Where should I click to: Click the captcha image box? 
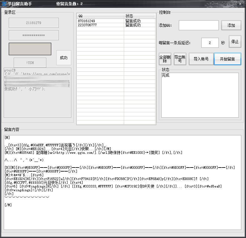tap(30, 49)
